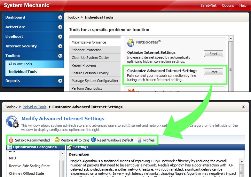
Task: Select MTU in Optimization Categories
Action: tap(12, 158)
